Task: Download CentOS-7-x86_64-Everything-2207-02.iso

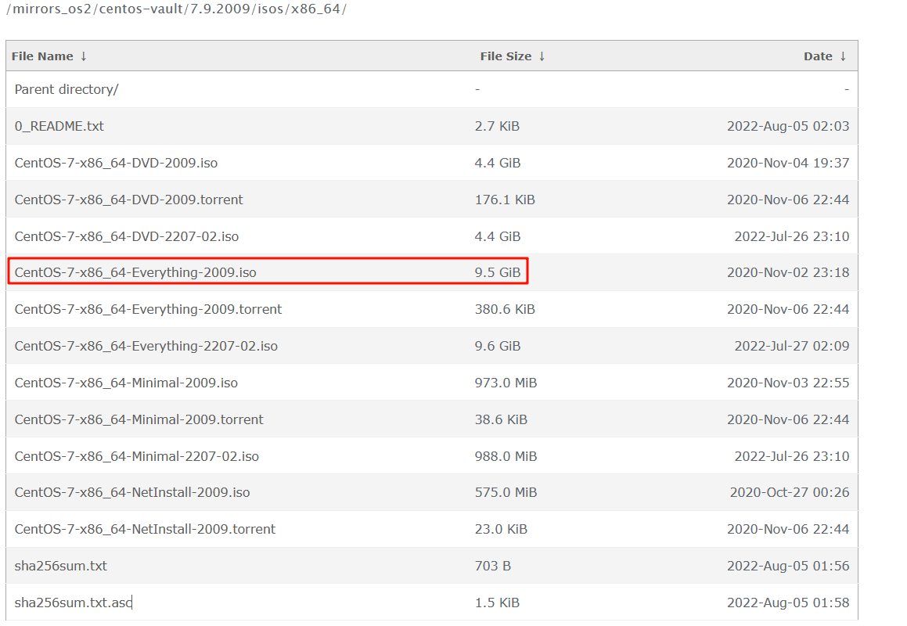Action: coord(146,346)
